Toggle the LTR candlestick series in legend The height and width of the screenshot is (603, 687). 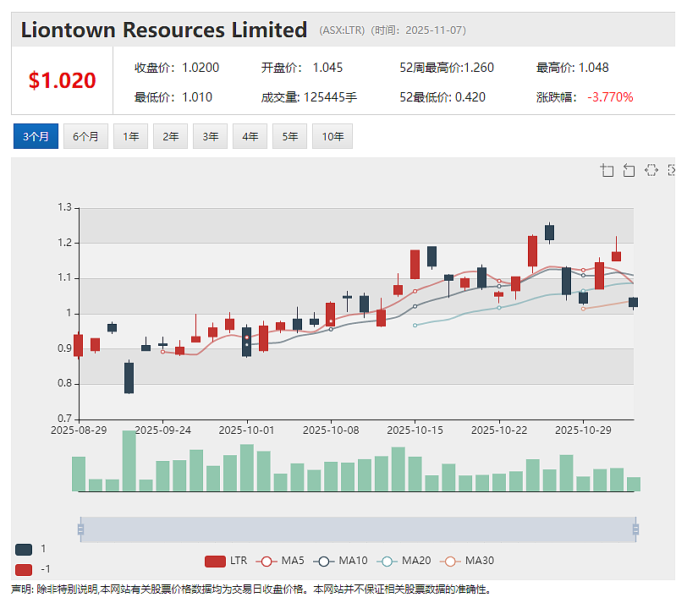click(226, 561)
